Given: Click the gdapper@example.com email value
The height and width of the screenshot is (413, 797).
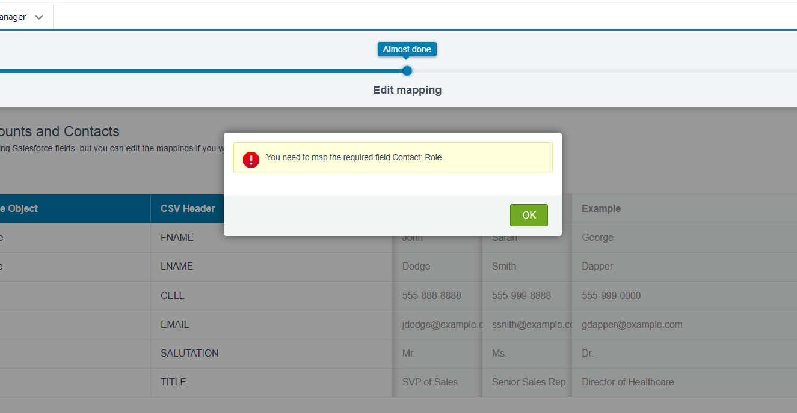Looking at the screenshot, I should click(632, 324).
